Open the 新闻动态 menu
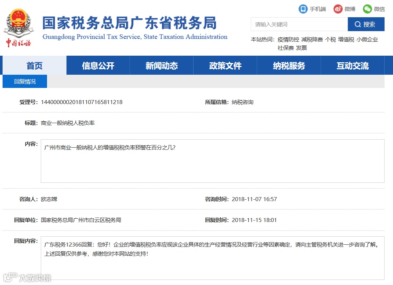This screenshot has width=393, height=285. click(161, 65)
